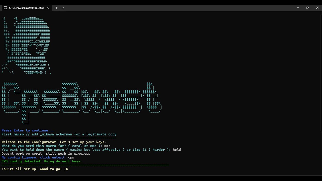Click the "My config (ignore, click enter):" prompt

coord(34,157)
